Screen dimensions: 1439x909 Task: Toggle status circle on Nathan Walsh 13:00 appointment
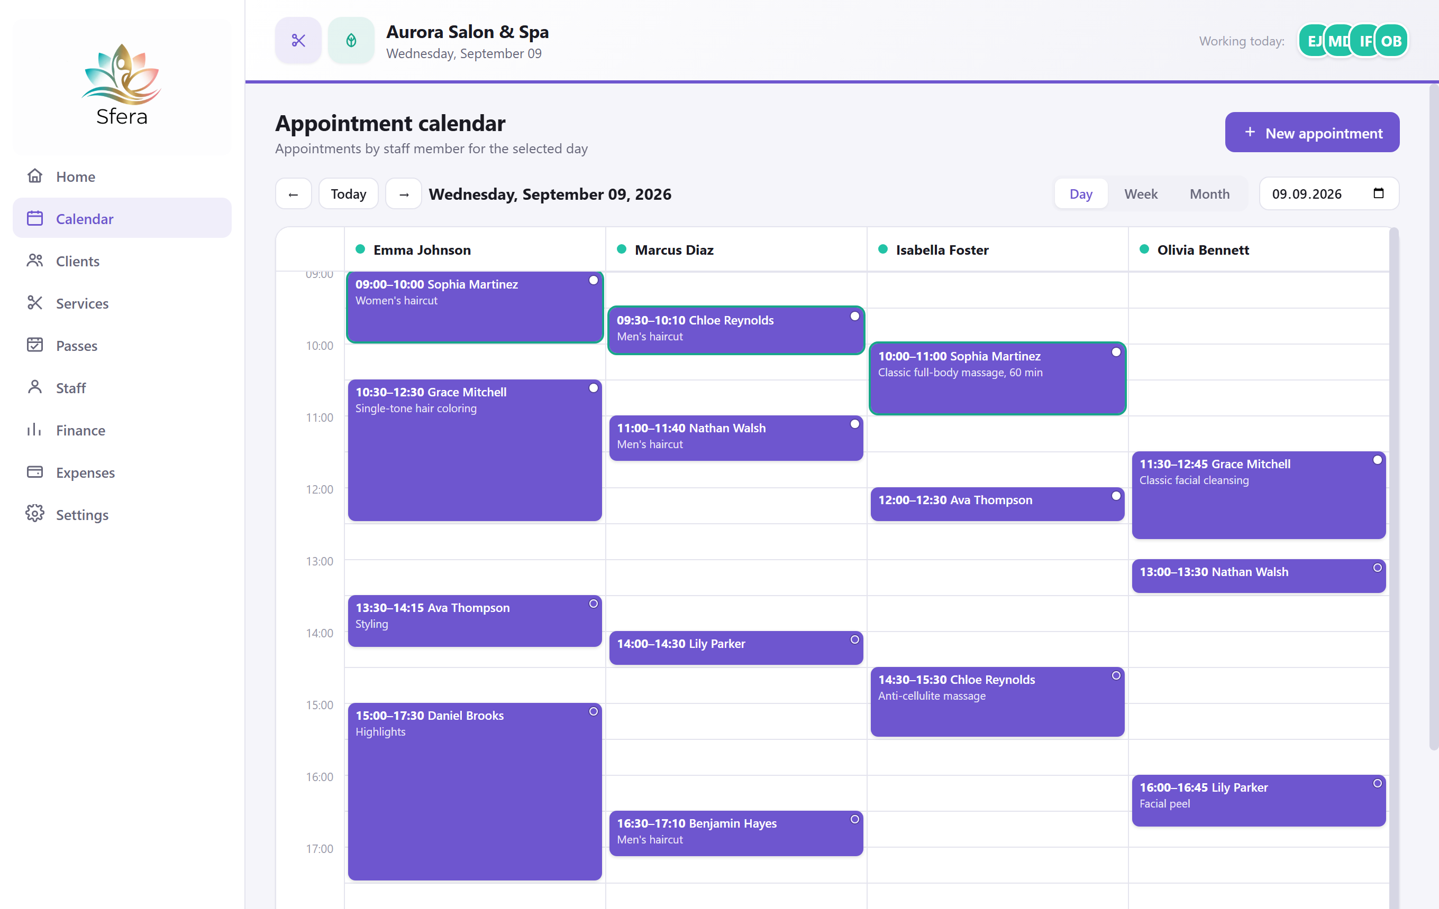click(1378, 568)
